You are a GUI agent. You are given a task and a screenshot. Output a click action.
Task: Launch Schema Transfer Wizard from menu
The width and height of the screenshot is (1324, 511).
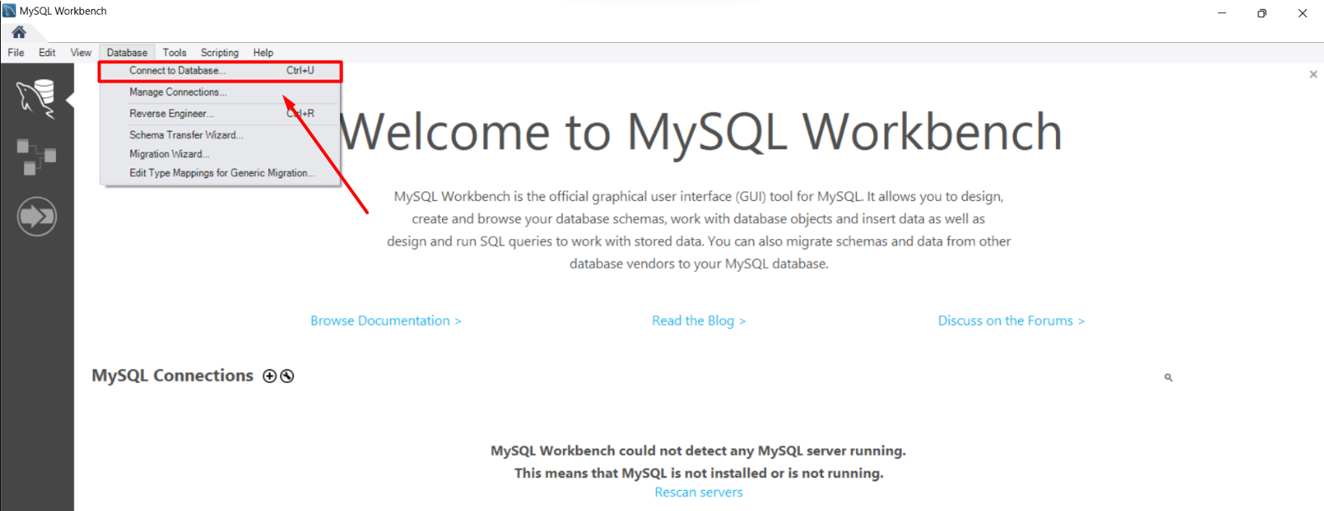coord(220,135)
